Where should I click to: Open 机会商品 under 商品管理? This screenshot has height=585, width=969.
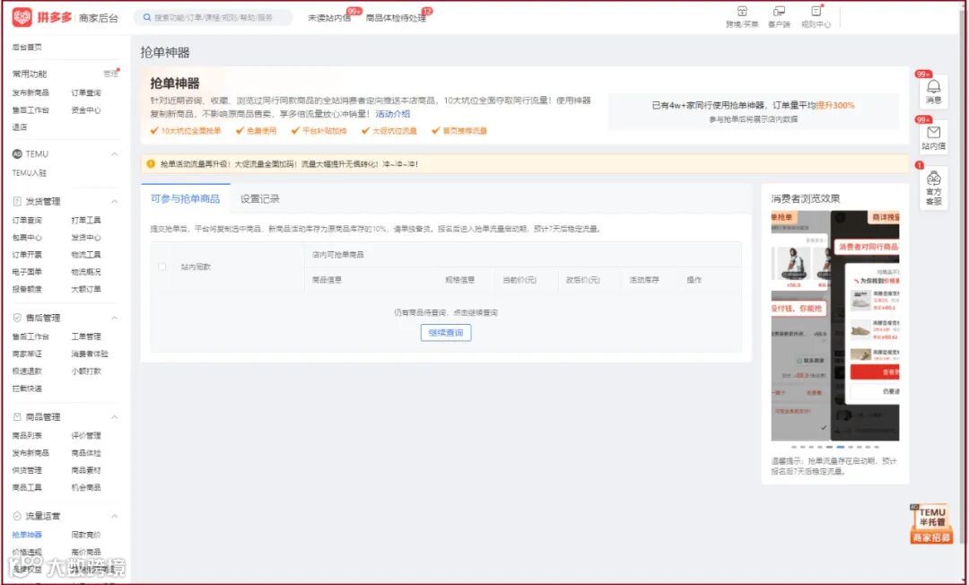pyautogui.click(x=86, y=487)
